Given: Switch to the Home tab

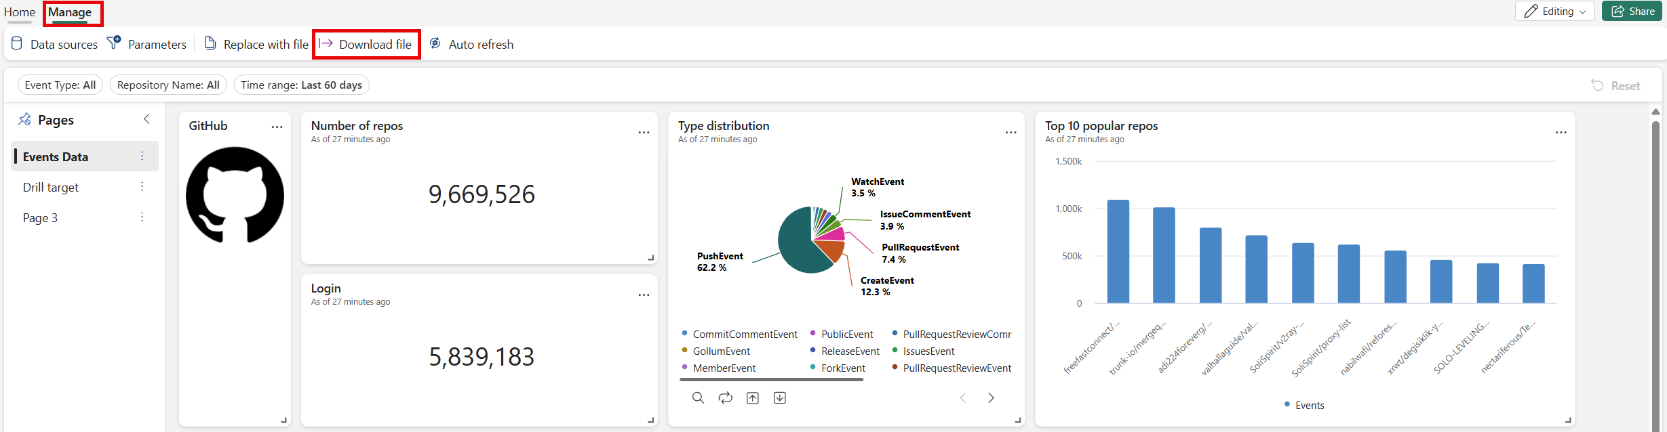Looking at the screenshot, I should (20, 12).
